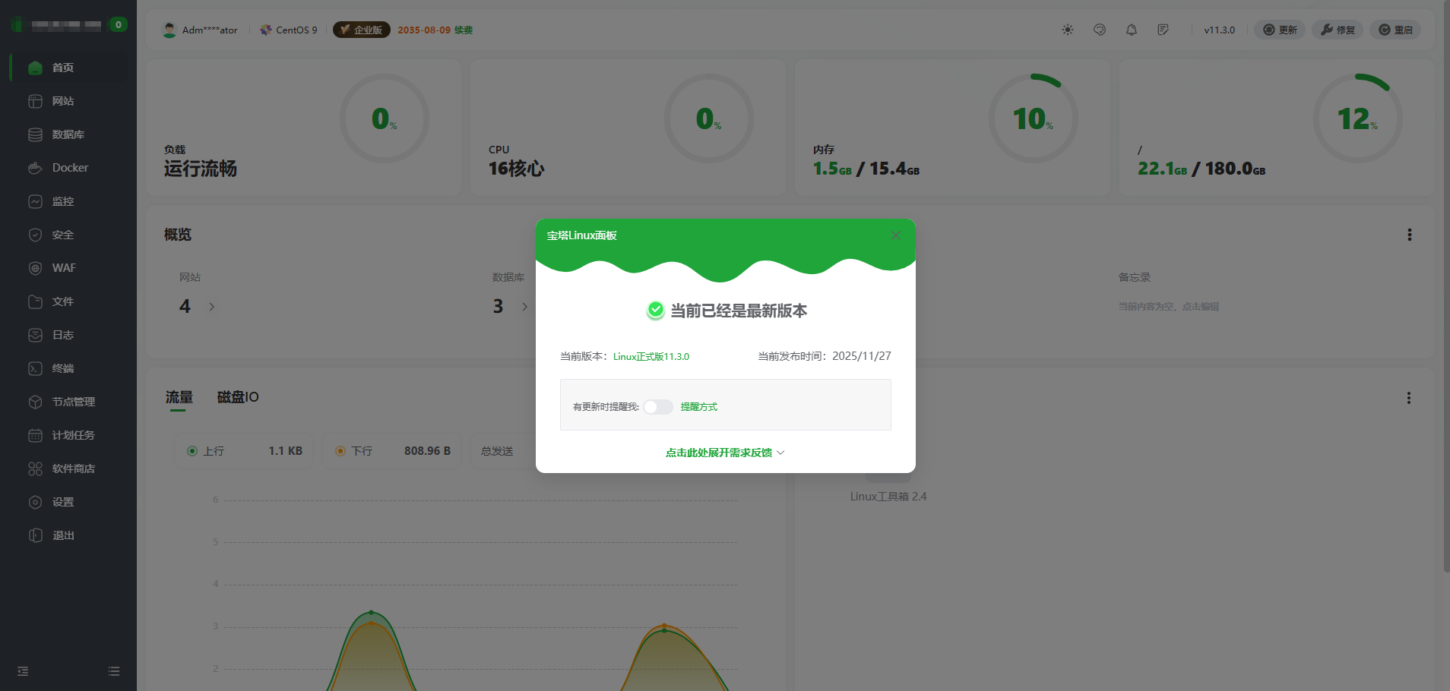Toggle the 上行 upstream traffic series
Screen dimensions: 1450x691
(x=206, y=451)
